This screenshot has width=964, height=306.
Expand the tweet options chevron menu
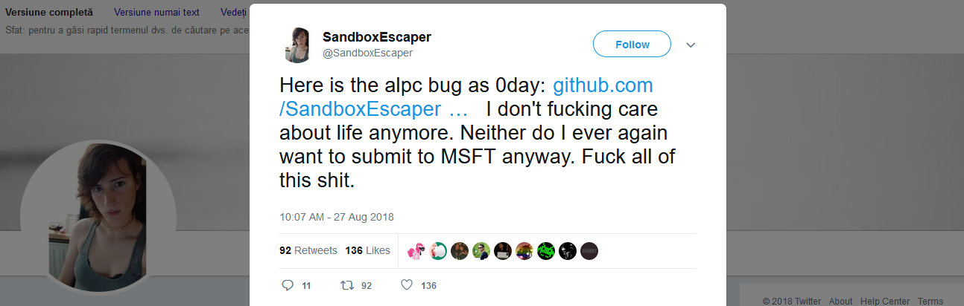[691, 45]
